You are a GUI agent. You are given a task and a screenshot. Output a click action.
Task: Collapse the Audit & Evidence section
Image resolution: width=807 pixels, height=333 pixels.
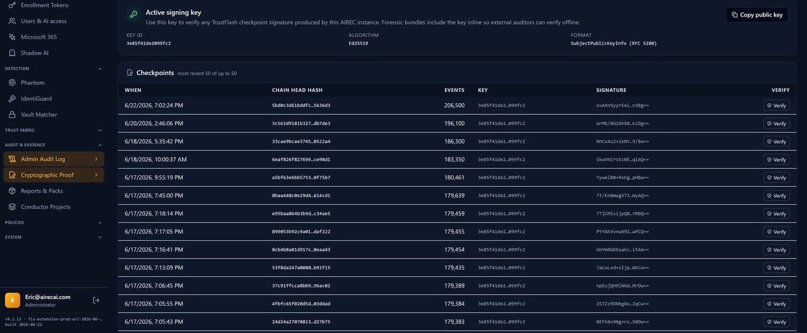(100, 145)
